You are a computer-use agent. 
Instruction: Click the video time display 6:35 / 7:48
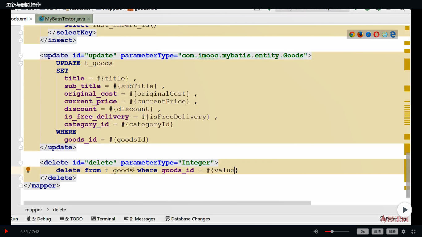(x=30, y=231)
